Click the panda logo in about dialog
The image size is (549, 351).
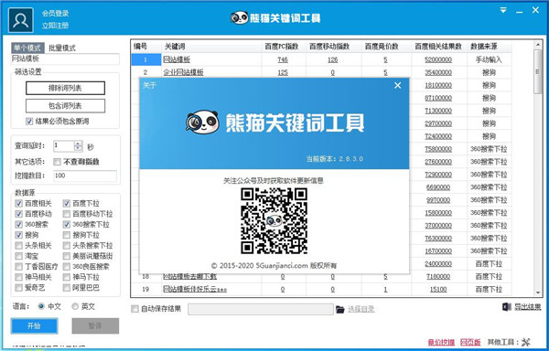point(202,122)
